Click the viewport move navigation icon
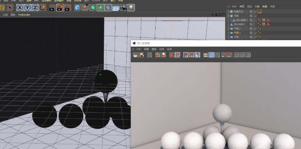 (x=212, y=14)
